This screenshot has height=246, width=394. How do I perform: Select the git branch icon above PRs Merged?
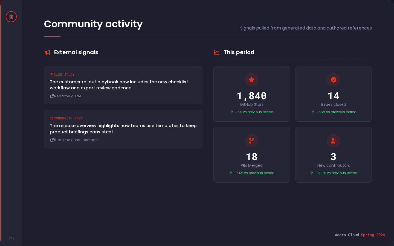pyautogui.click(x=251, y=141)
